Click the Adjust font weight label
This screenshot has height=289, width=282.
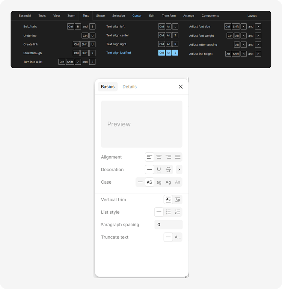point(202,36)
